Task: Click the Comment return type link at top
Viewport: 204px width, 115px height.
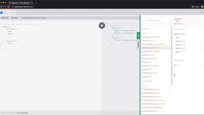Action: pyautogui.click(x=179, y=24)
